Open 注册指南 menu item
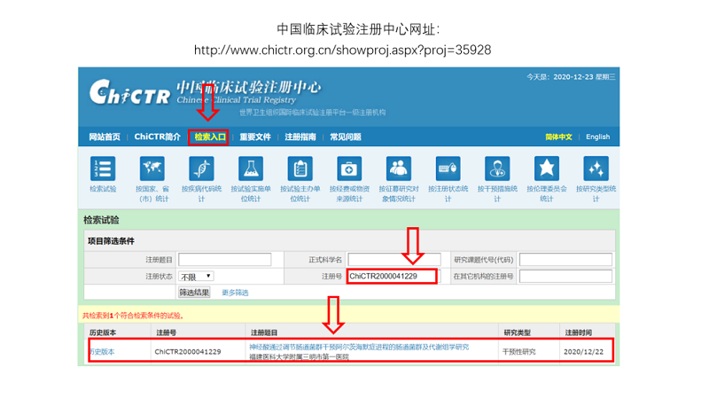This screenshot has height=399, width=709. (300, 137)
